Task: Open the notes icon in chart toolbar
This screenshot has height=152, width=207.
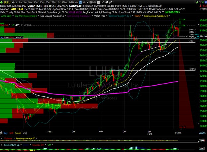Action: click(99, 2)
